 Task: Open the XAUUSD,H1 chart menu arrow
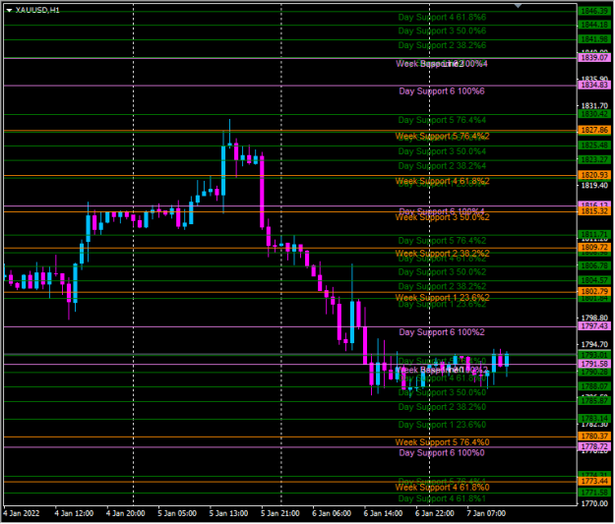[9, 10]
